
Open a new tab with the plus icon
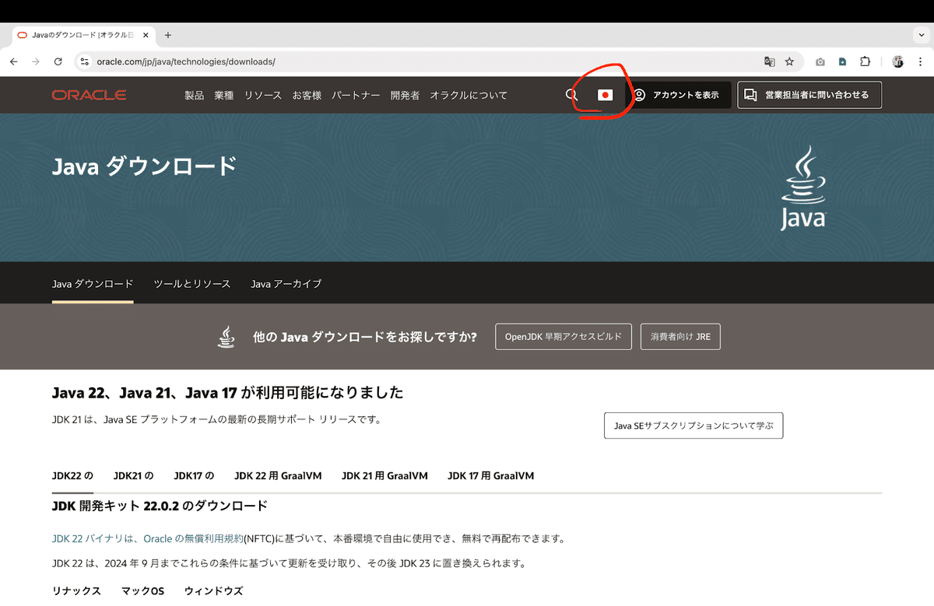(167, 35)
